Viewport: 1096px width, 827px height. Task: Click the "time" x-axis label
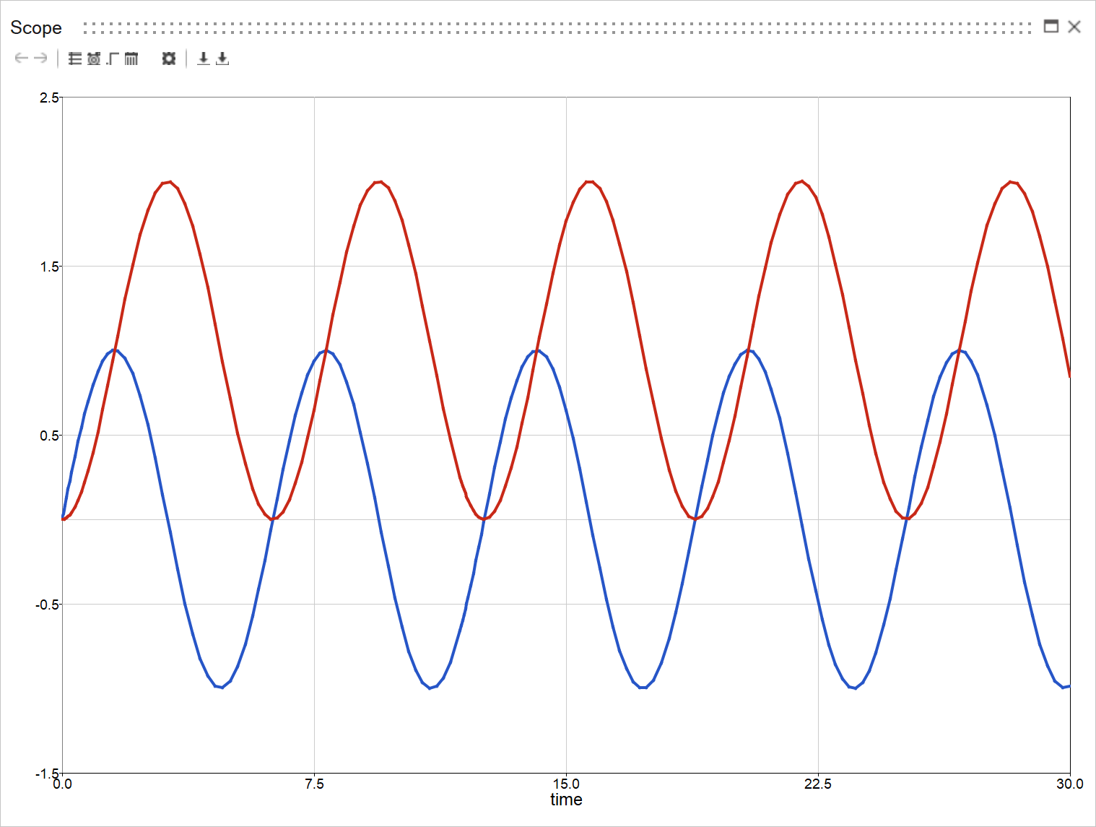566,800
